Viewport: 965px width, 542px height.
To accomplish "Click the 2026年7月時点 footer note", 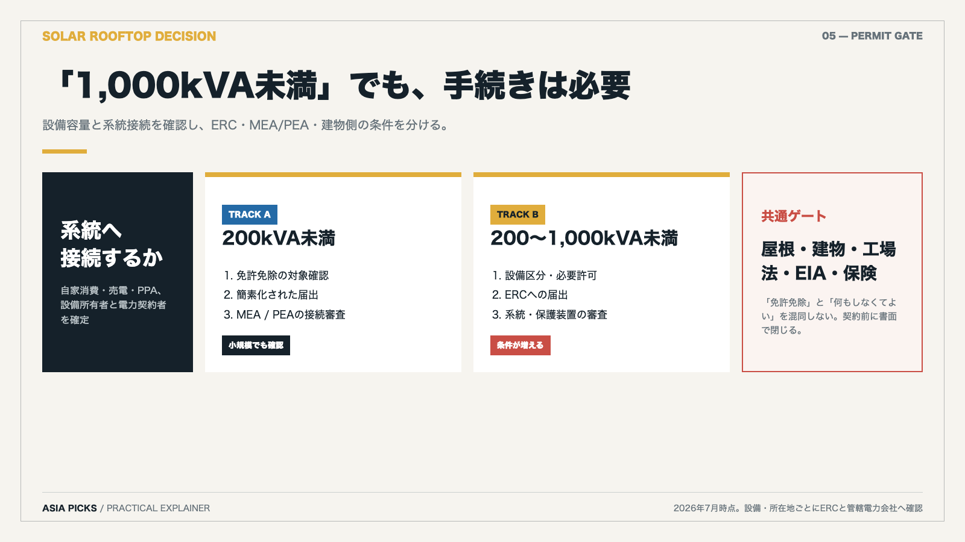I will tap(798, 508).
